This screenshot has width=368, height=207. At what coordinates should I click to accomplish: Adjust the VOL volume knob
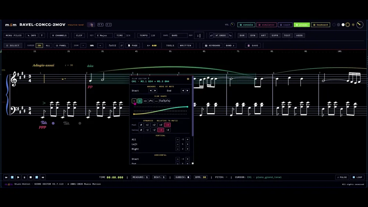232,25
